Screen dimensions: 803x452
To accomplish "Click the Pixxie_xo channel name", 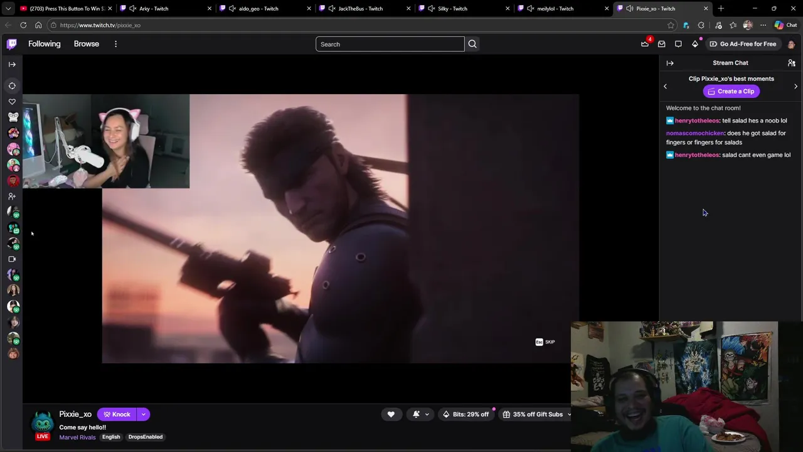I will coord(75,414).
